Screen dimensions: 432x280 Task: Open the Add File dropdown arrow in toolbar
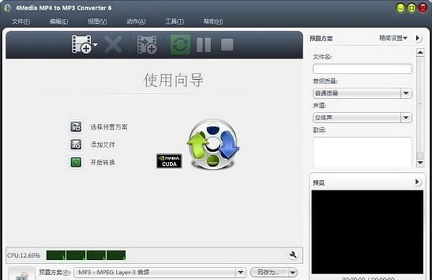[95, 45]
